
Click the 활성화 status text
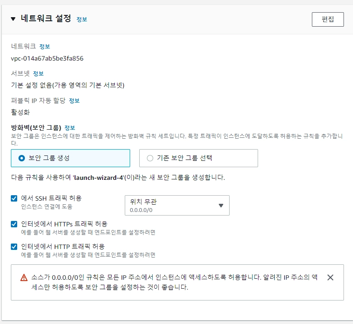pos(20,112)
